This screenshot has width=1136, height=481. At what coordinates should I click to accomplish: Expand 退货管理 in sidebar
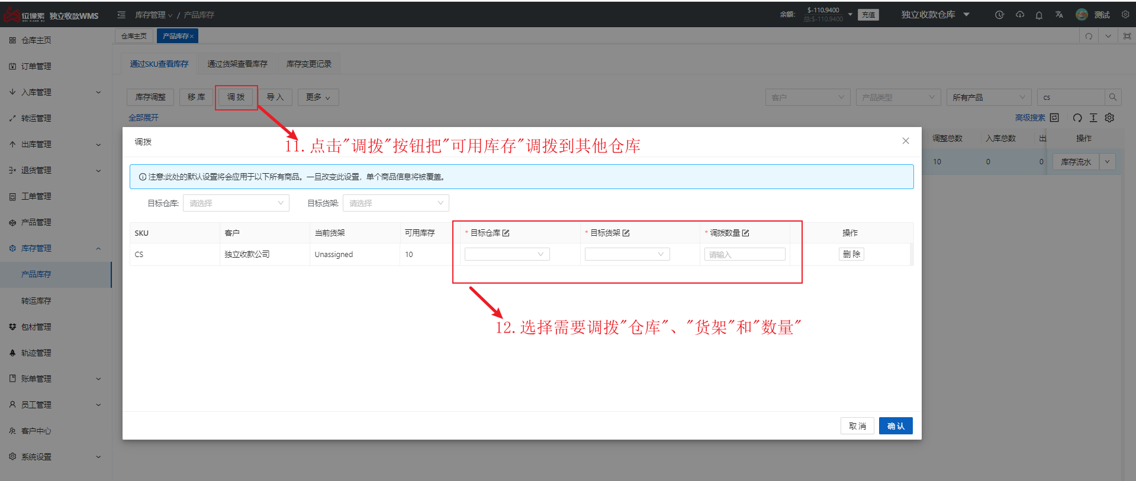coord(56,170)
